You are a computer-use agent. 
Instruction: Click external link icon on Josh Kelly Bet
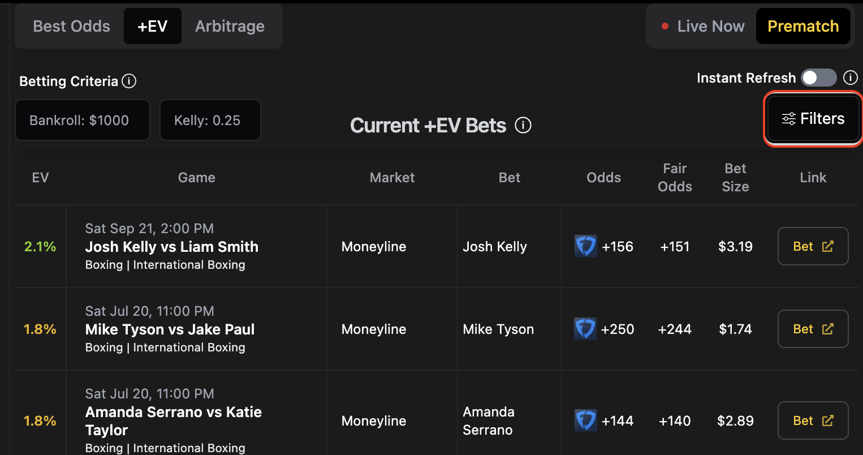tap(828, 246)
